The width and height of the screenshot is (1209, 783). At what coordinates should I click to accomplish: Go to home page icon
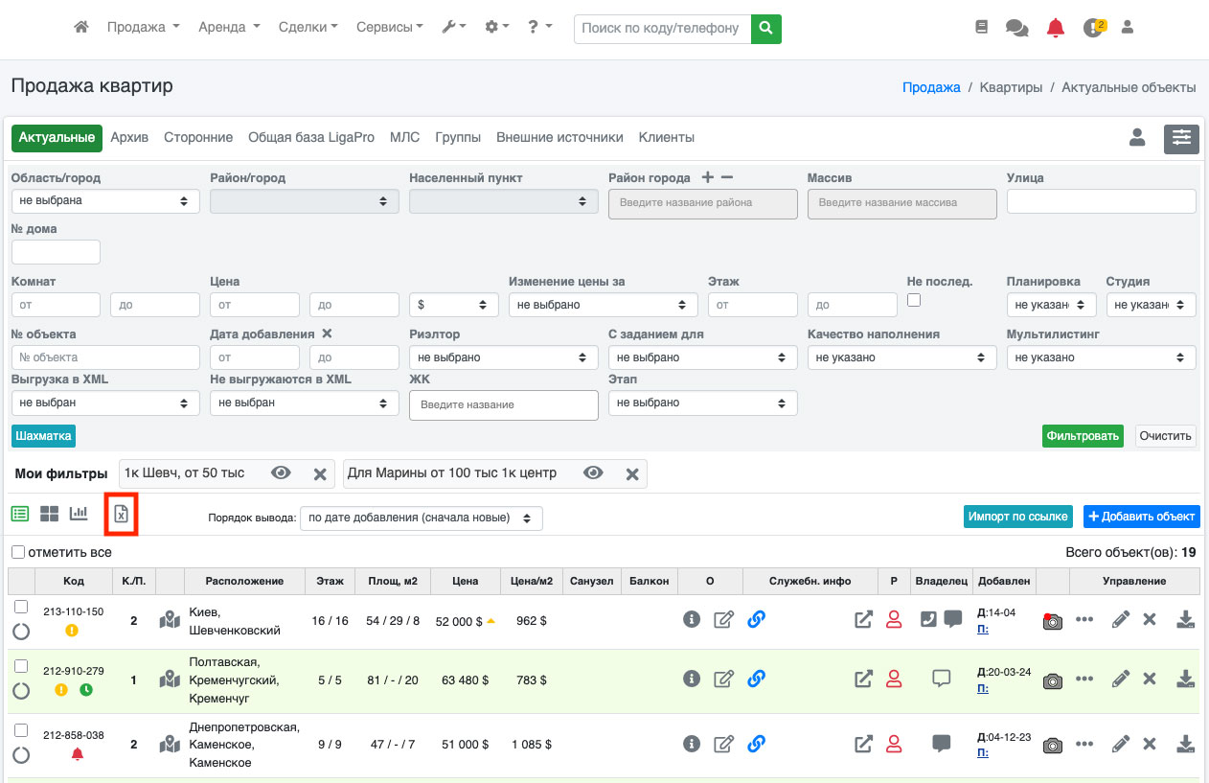click(x=81, y=28)
